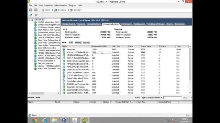Open the Name, Target or Status filter dropdown
Viewport: 220px width, 123px height.
click(x=162, y=98)
